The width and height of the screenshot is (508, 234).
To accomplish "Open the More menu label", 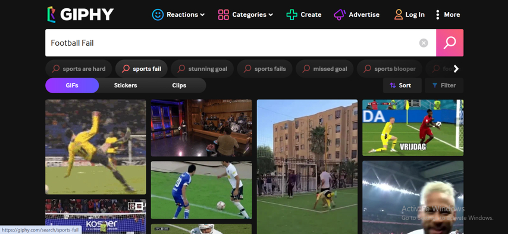I will [452, 15].
